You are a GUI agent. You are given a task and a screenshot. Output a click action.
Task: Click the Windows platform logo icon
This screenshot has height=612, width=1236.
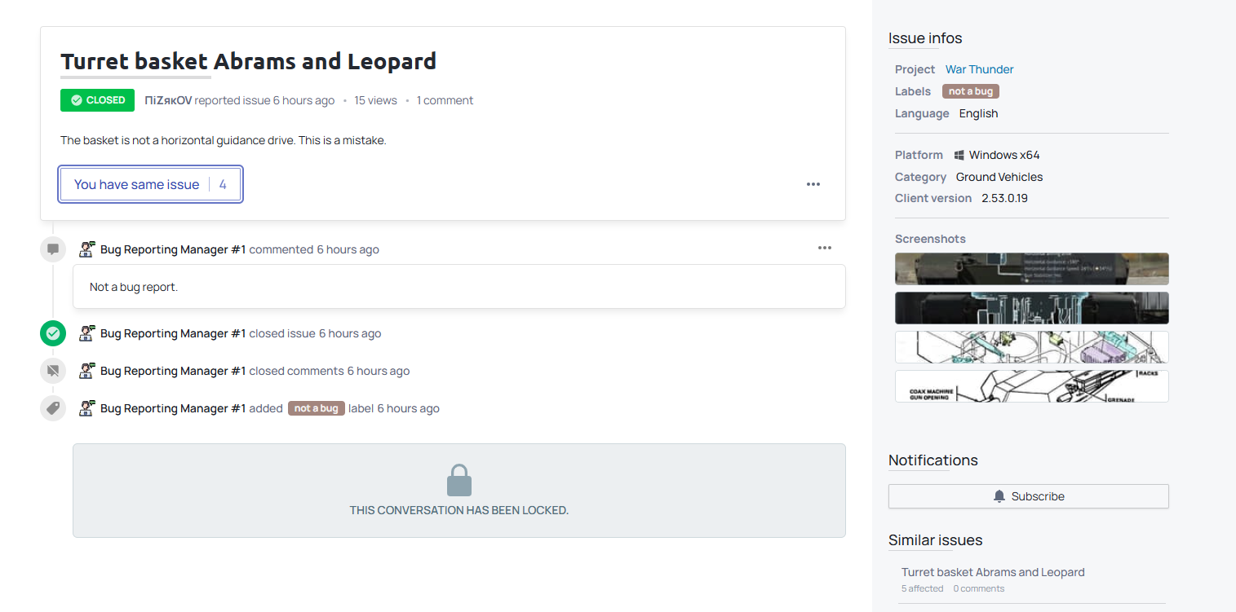959,155
